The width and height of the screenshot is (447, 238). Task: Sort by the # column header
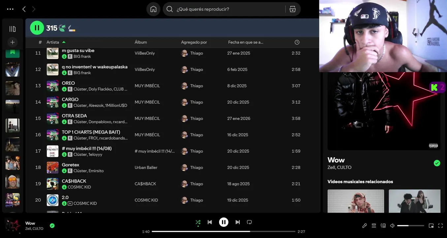[x=40, y=42]
